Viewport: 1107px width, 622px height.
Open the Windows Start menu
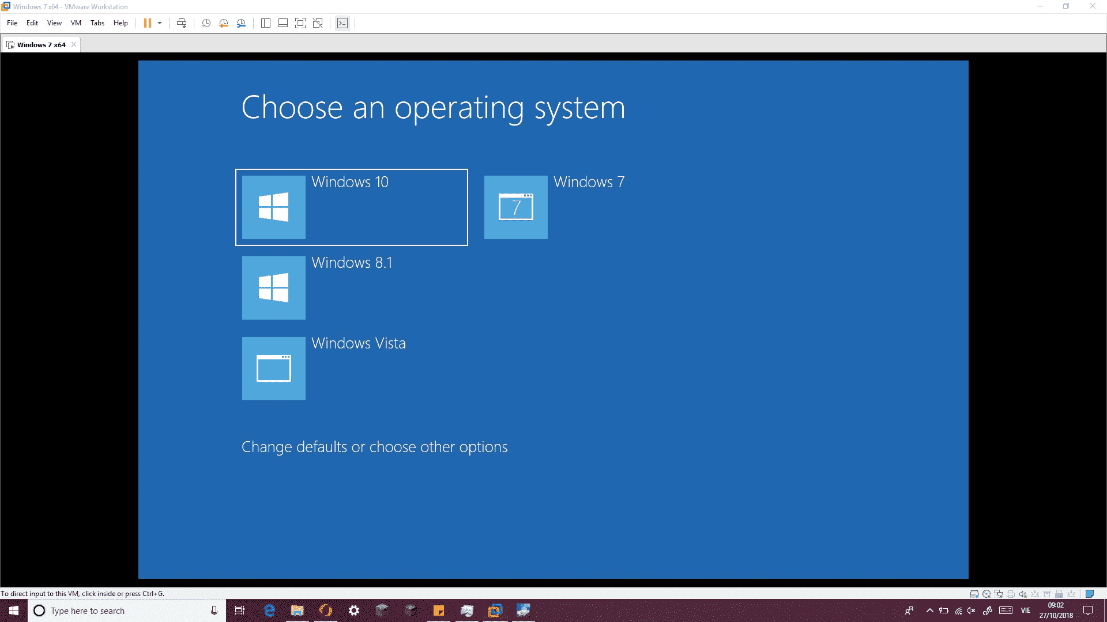(14, 610)
